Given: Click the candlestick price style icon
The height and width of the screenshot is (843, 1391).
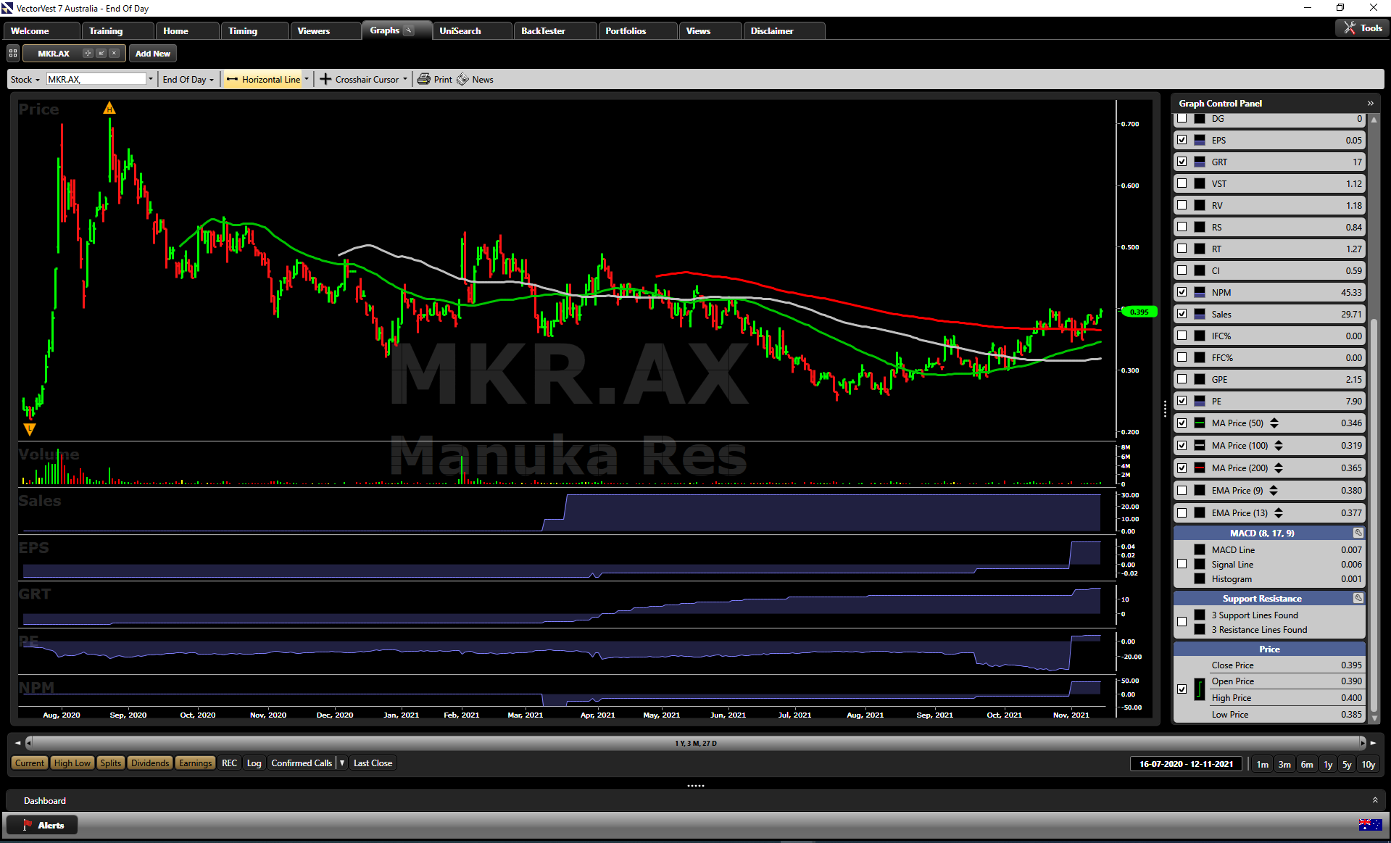Looking at the screenshot, I should click(1199, 689).
